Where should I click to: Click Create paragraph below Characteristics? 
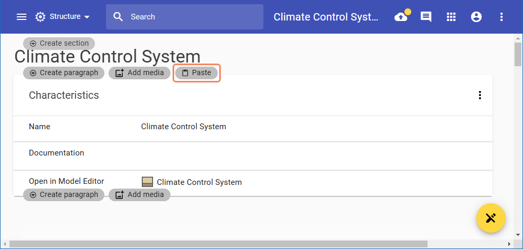coord(63,194)
